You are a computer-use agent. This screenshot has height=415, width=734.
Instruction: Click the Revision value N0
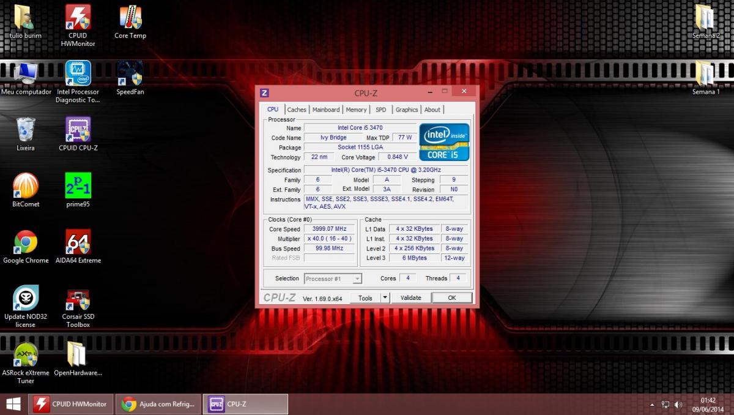click(454, 190)
